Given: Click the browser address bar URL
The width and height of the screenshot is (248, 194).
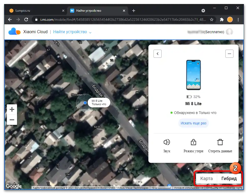Looking at the screenshot, I should (123, 20).
